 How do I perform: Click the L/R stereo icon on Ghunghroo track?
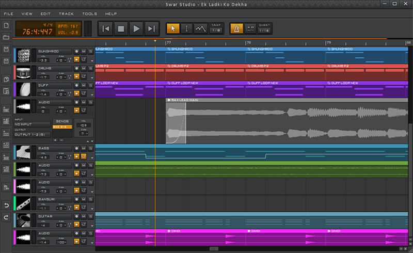pos(69,60)
